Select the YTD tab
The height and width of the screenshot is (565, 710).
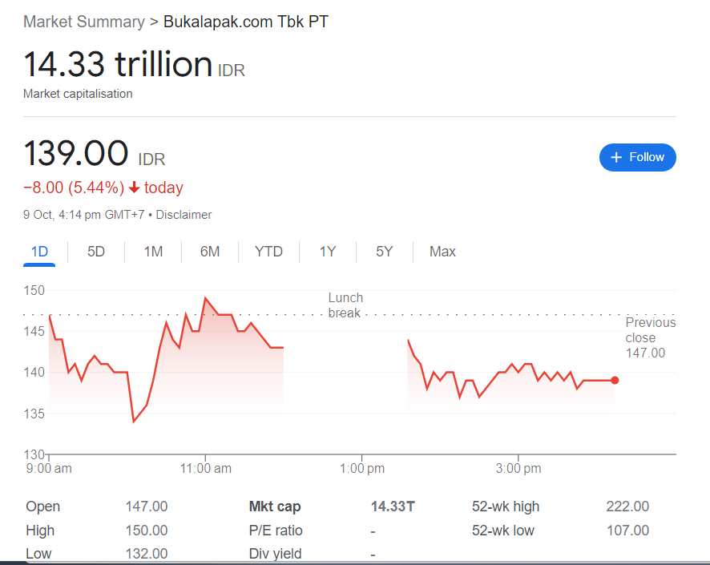click(x=268, y=252)
